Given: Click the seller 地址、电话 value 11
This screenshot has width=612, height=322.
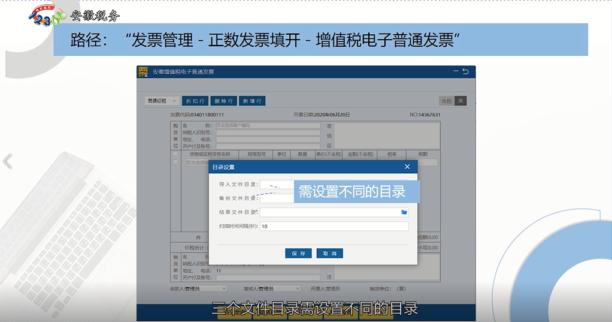Looking at the screenshot, I should [x=219, y=270].
